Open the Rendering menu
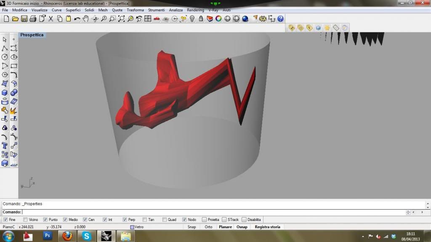Image resolution: width=431 pixels, height=242 pixels. [x=195, y=10]
